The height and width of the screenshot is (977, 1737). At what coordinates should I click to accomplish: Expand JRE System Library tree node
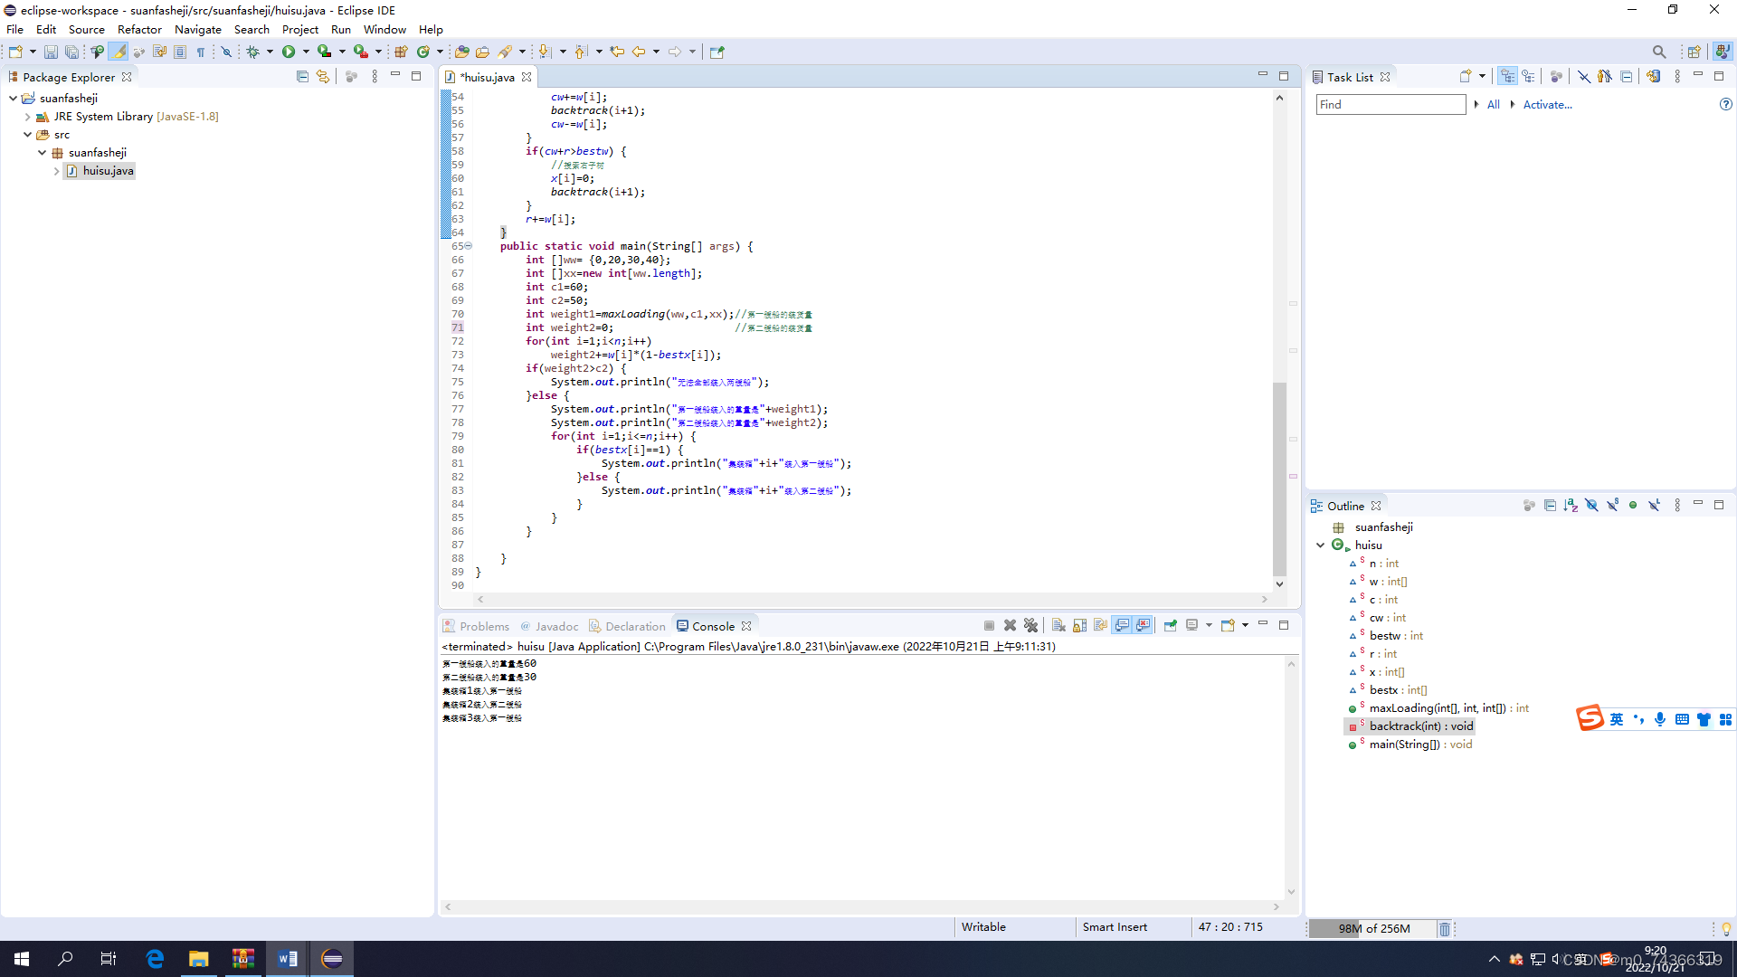(x=27, y=117)
